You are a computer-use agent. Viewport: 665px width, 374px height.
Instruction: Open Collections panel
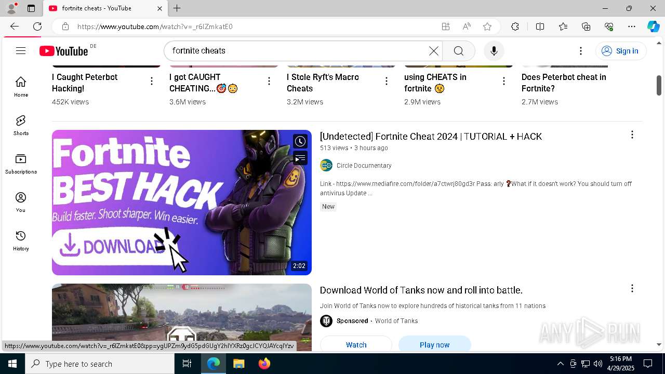point(586,26)
